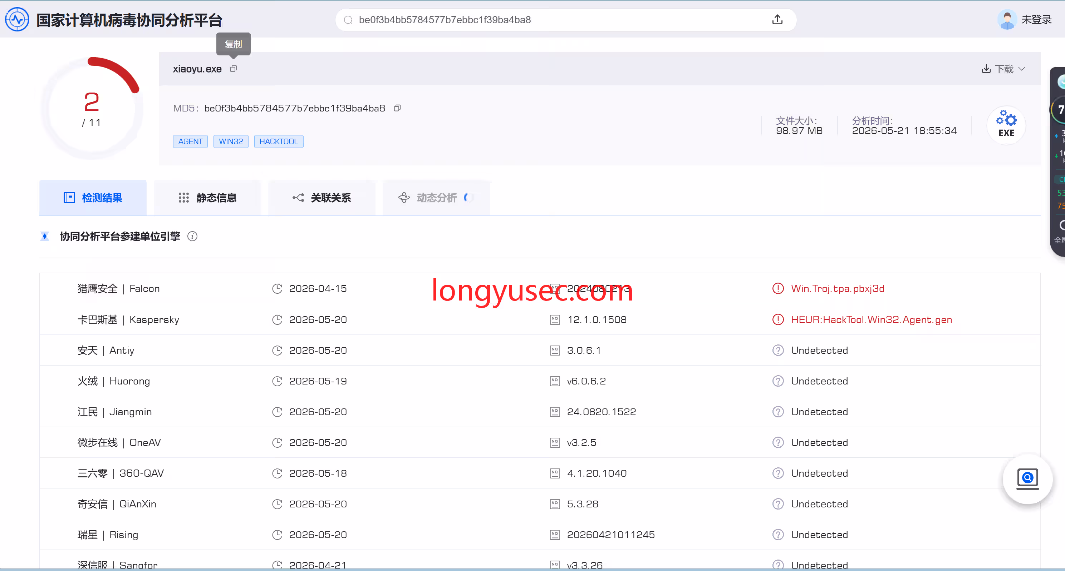Open the 动态分析 tab
1065x571 pixels.
tap(436, 198)
